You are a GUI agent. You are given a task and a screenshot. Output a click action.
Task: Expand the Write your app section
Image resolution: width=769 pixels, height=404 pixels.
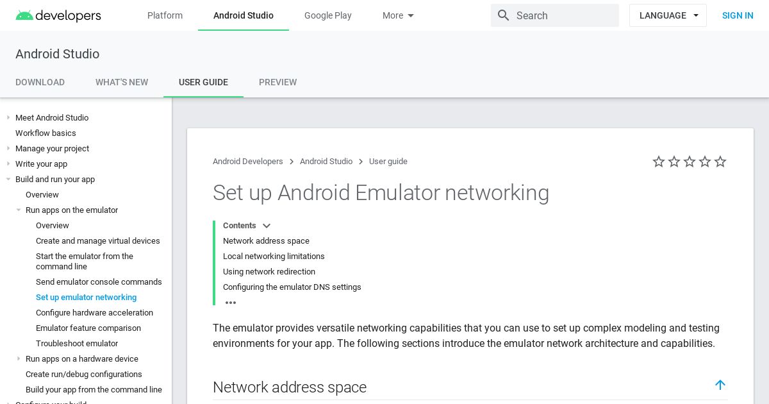point(8,164)
